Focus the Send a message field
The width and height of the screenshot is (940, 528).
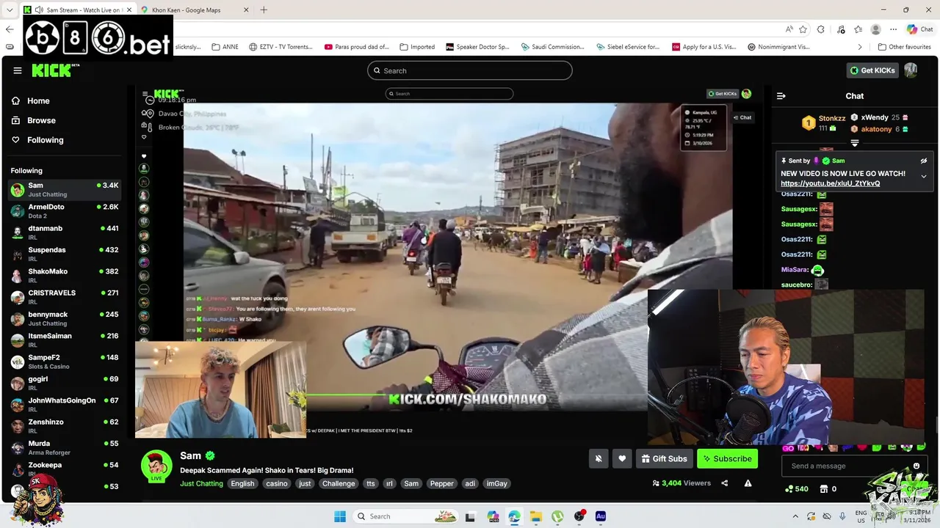(846, 466)
